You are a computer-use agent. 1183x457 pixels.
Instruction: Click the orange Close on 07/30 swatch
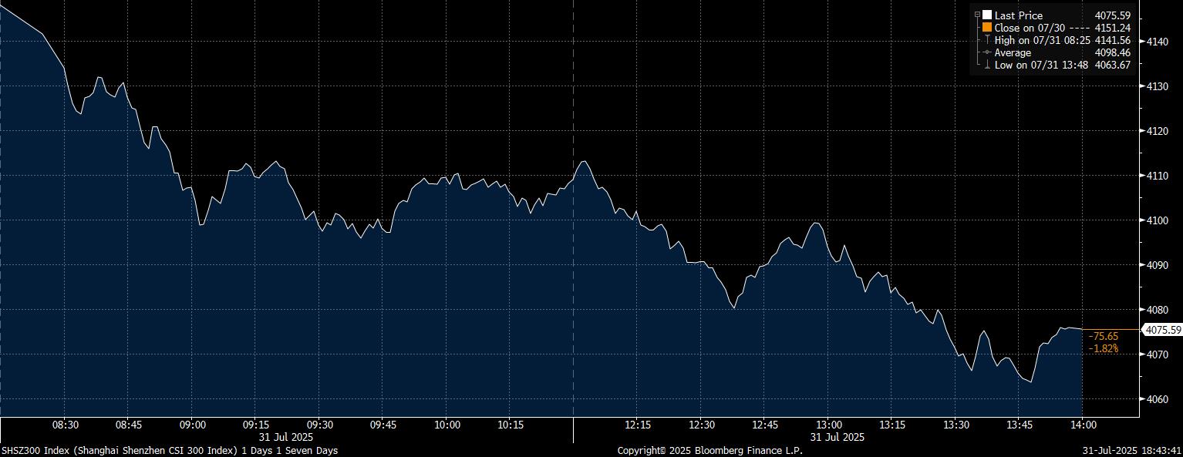point(987,28)
